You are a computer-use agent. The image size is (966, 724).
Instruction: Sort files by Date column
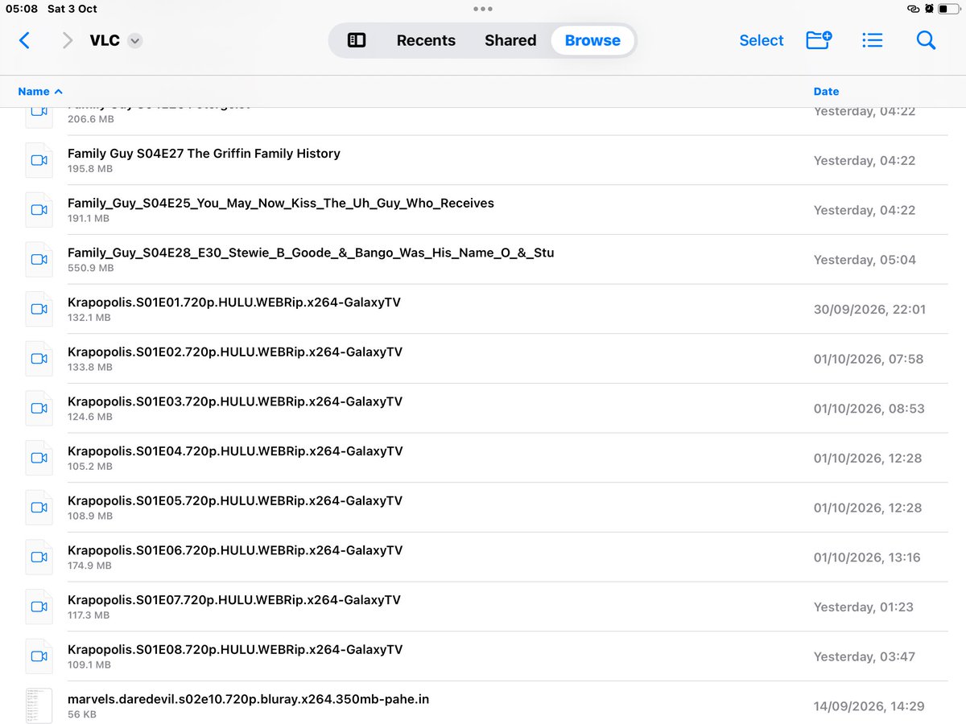826,92
